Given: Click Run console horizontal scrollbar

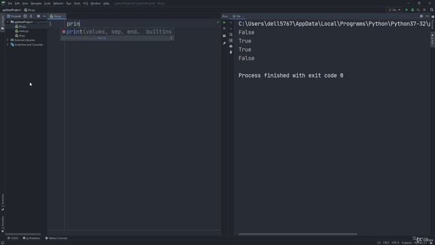Looking at the screenshot, I should [298, 234].
